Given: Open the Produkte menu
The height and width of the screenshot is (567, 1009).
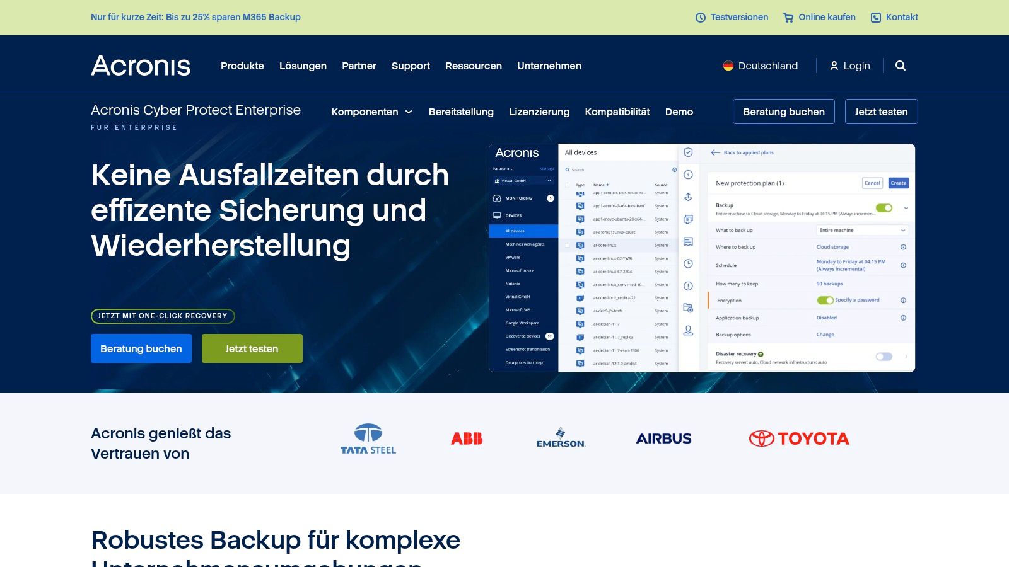Looking at the screenshot, I should (242, 66).
